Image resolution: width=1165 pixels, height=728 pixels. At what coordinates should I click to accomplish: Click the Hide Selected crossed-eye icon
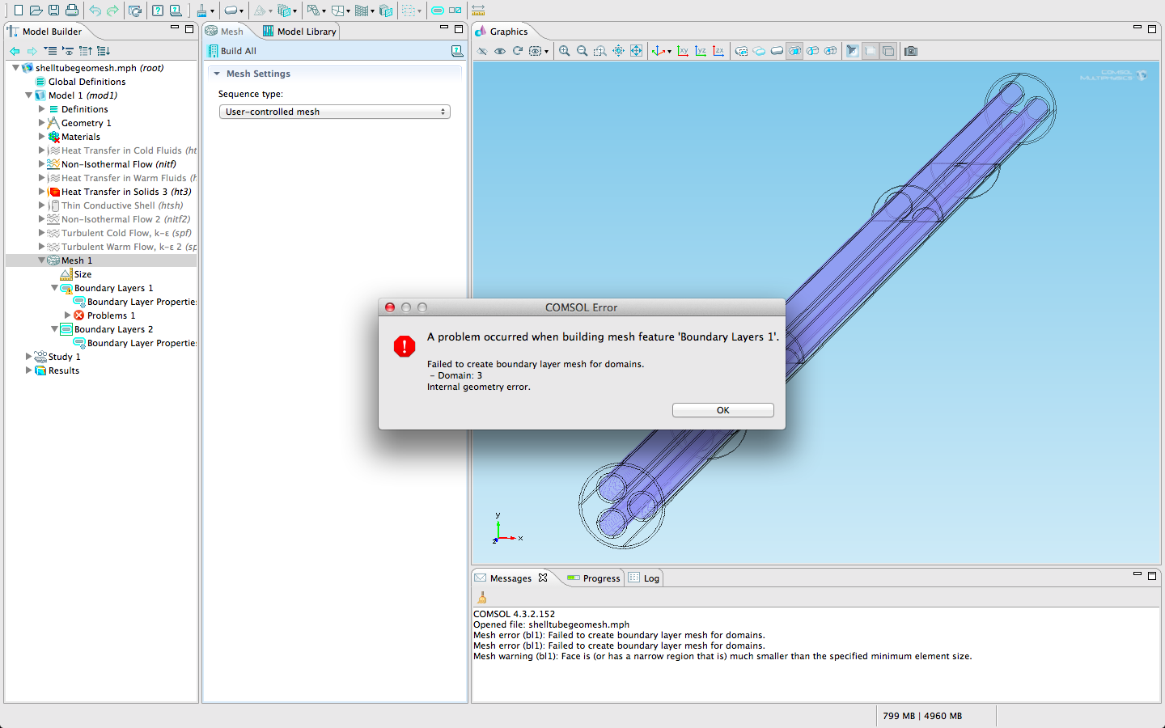(482, 51)
